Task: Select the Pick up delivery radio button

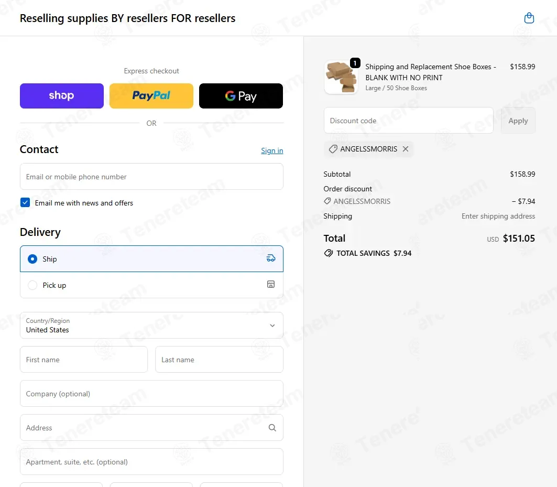Action: 32,285
